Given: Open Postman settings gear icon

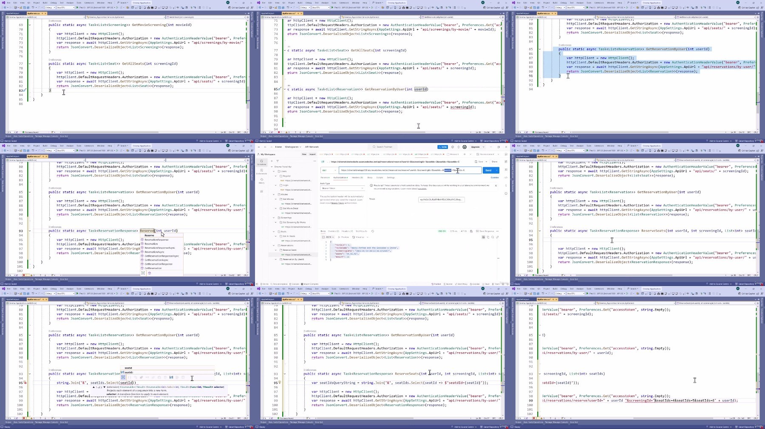Looking at the screenshot, I should pyautogui.click(x=453, y=147).
